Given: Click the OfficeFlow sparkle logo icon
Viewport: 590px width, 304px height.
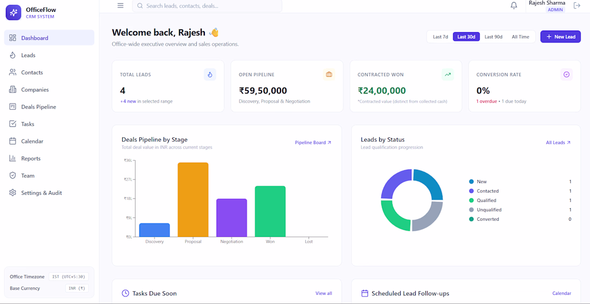Looking at the screenshot, I should tap(13, 12).
